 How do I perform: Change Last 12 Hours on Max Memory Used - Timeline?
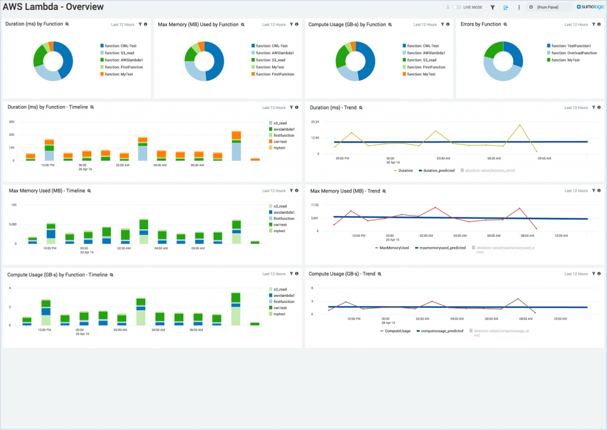[x=274, y=191]
